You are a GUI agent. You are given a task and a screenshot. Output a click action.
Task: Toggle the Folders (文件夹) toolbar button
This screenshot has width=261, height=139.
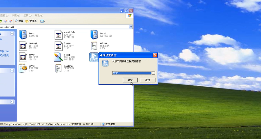point(31,21)
